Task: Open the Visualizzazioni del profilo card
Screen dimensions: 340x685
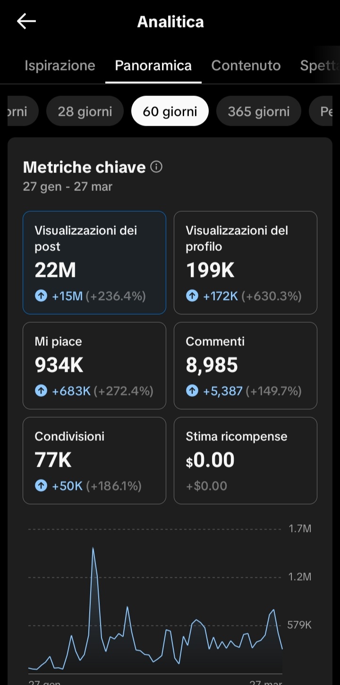Action: (x=246, y=263)
